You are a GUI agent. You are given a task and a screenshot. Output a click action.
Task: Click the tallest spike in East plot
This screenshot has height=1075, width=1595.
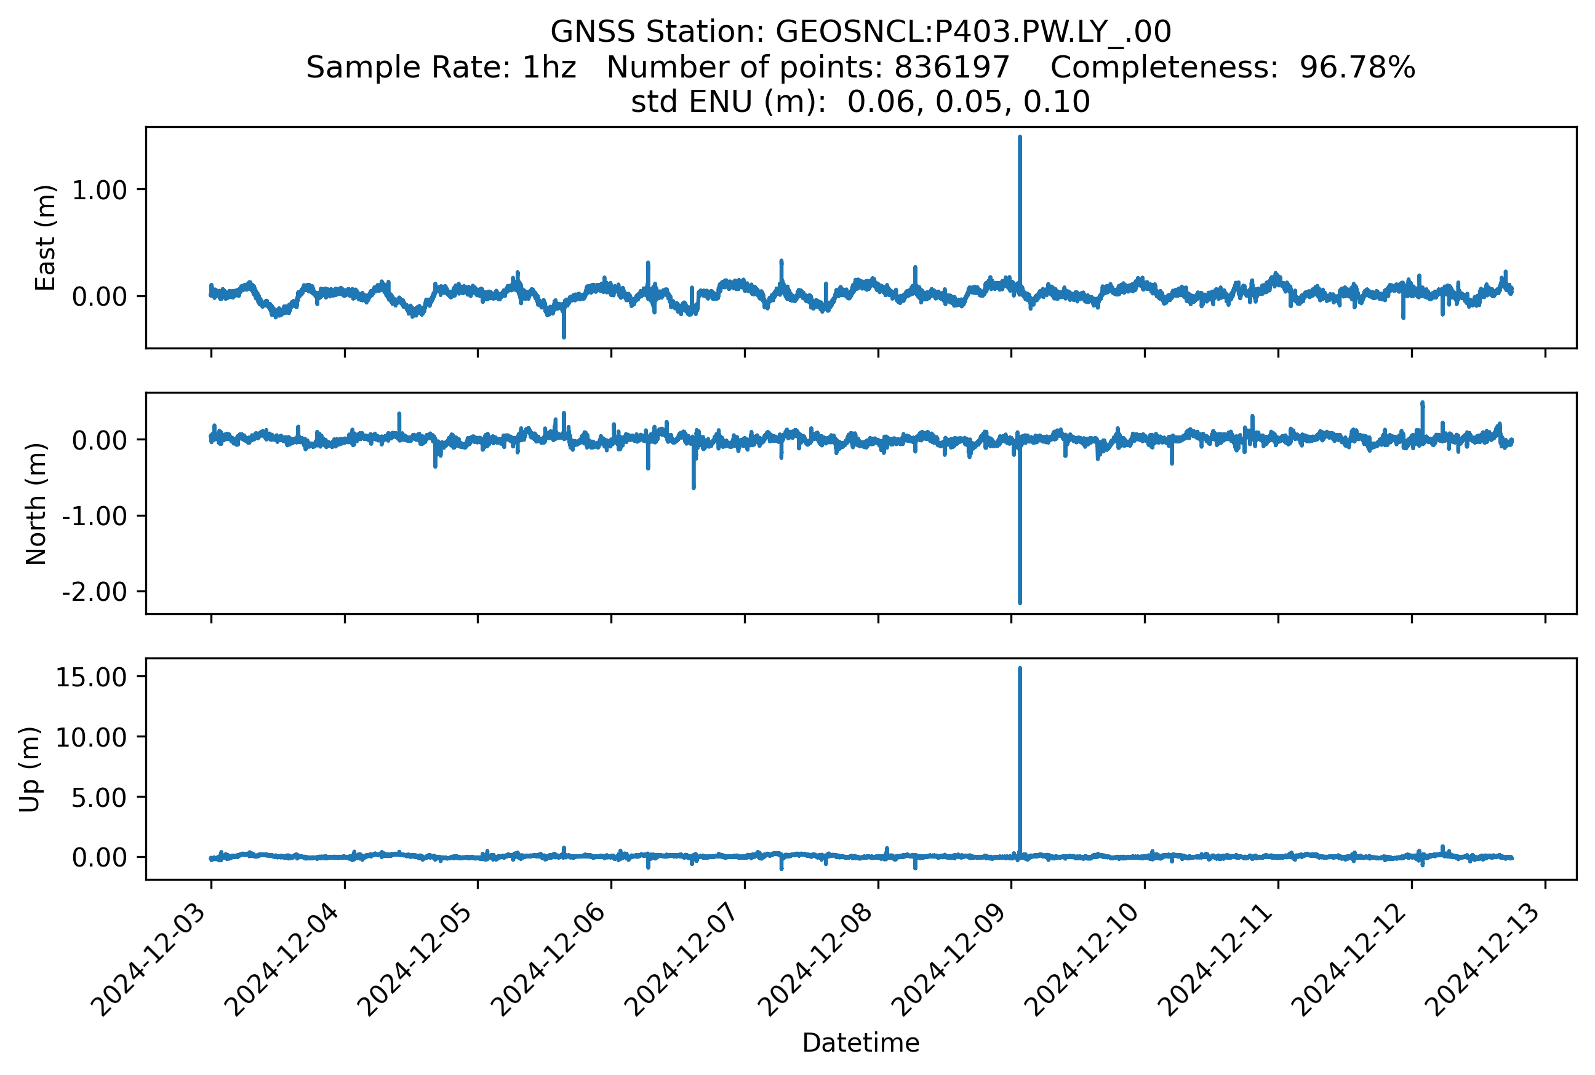[x=1020, y=205]
